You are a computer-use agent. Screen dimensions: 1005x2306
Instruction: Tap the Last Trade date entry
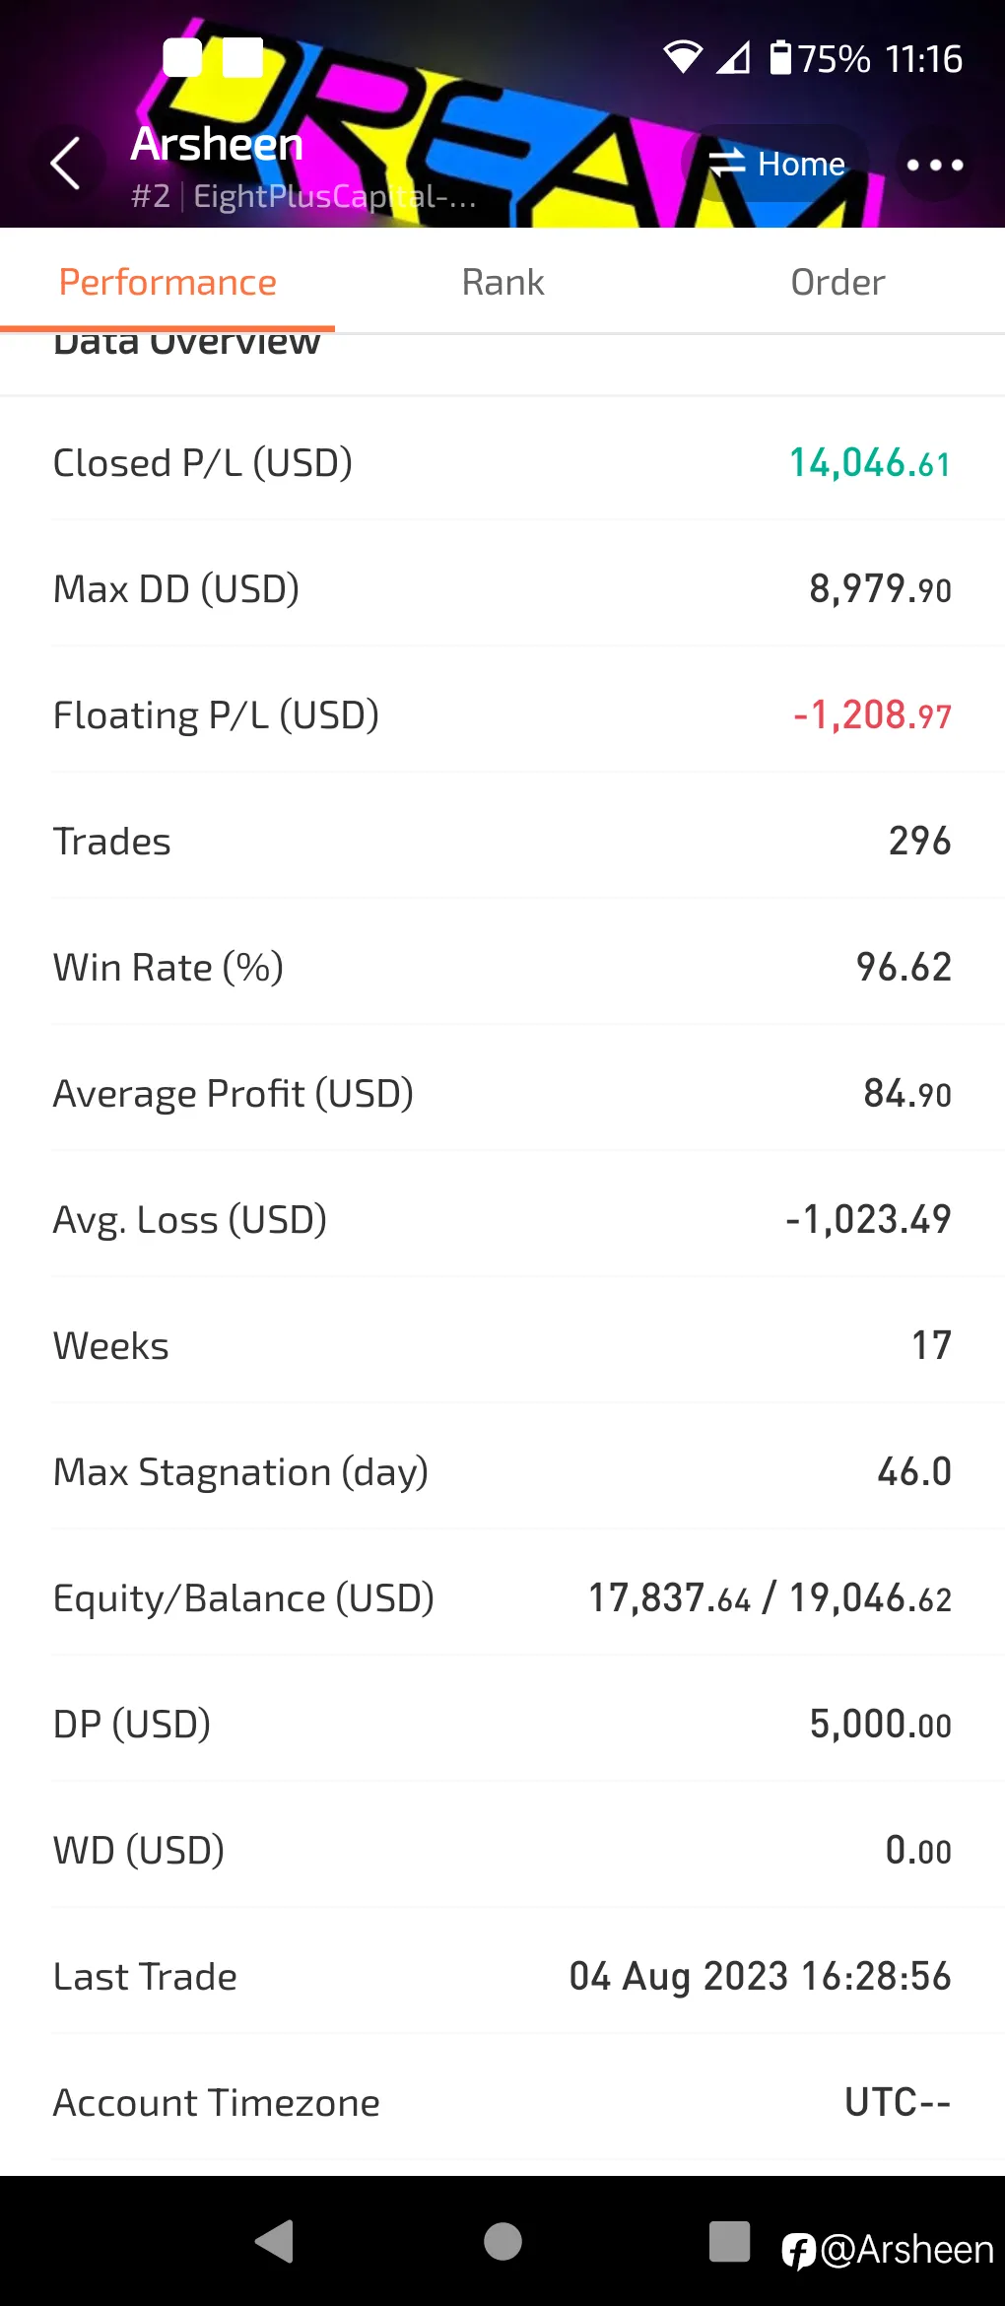760,1977
